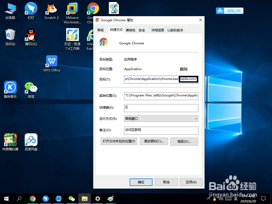Switch the 英 input method indicator
This screenshot has width=272, height=204.
[236, 199]
